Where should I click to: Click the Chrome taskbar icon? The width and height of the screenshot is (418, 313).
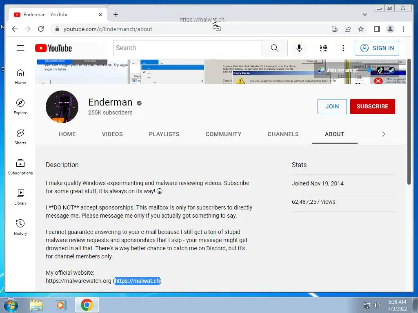click(x=87, y=305)
